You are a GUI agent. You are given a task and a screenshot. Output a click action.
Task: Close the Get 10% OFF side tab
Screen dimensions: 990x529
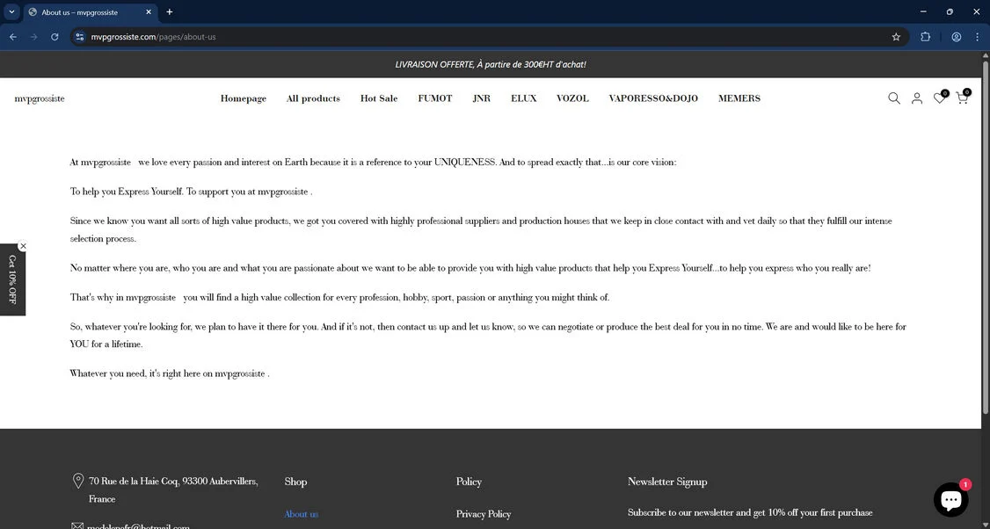point(23,246)
